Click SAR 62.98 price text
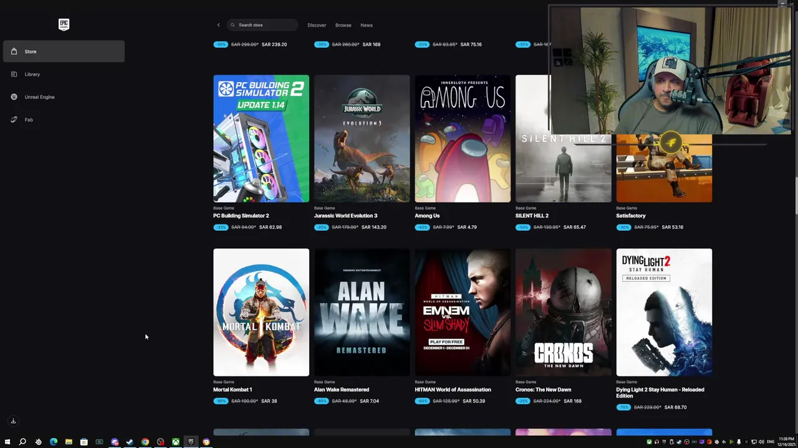 (x=272, y=227)
